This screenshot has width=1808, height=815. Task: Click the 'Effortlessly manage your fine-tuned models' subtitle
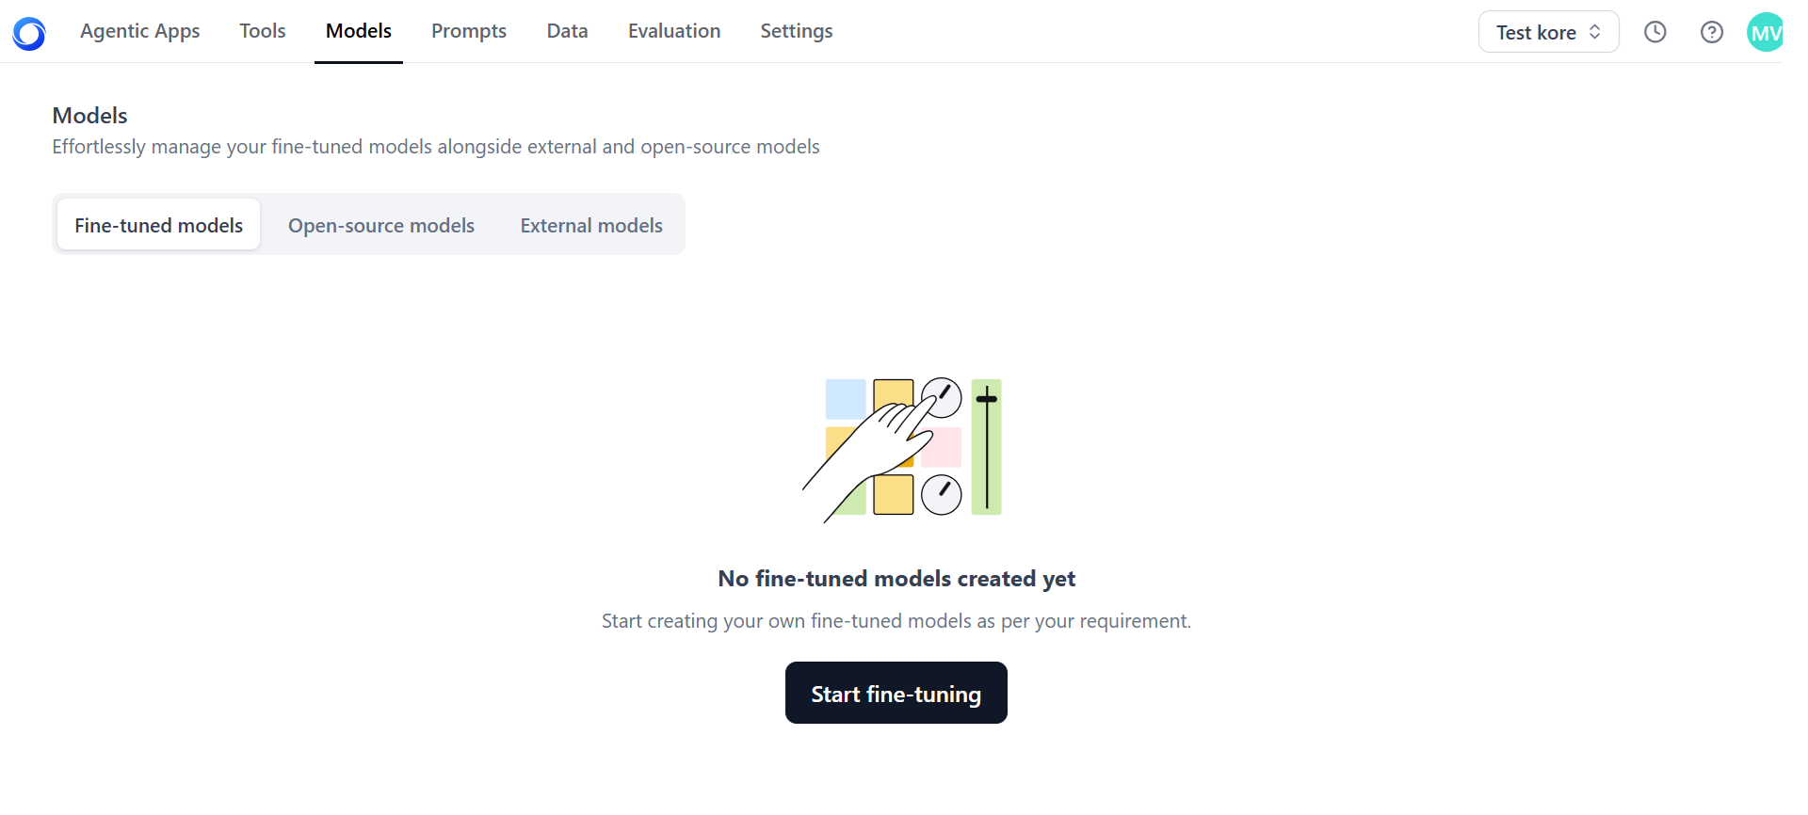click(x=436, y=147)
